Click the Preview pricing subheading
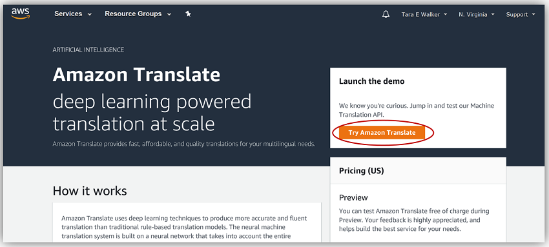Screen dimensions: 549x247 (x=353, y=197)
